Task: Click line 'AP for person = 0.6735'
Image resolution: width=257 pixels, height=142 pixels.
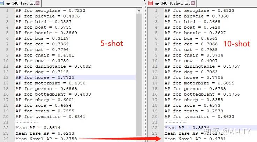Action: pos(195,89)
